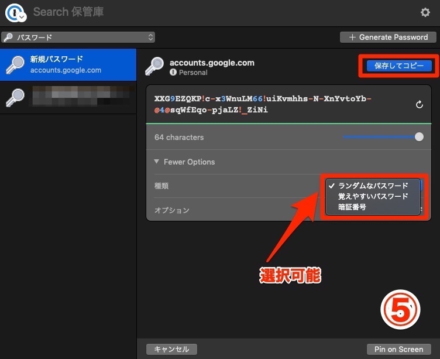The image size is (440, 359).
Task: Open the パスワード category dropdown
Action: (x=78, y=37)
